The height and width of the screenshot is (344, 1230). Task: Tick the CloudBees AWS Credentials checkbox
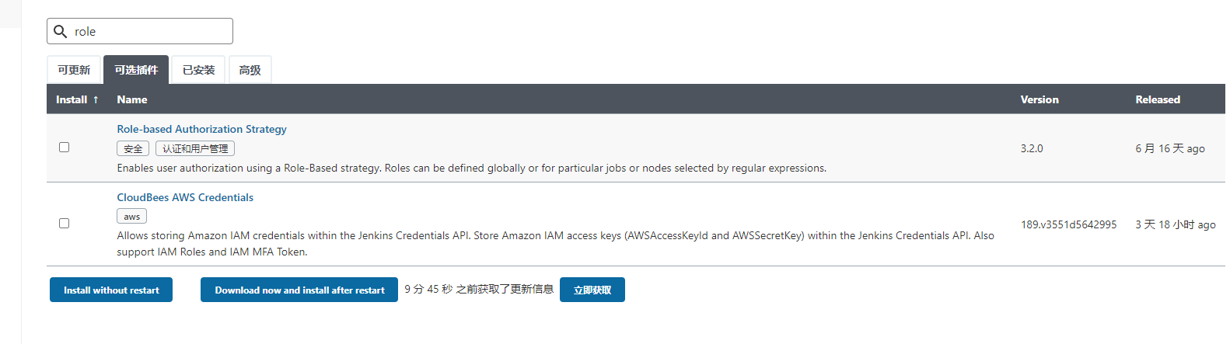(x=65, y=223)
